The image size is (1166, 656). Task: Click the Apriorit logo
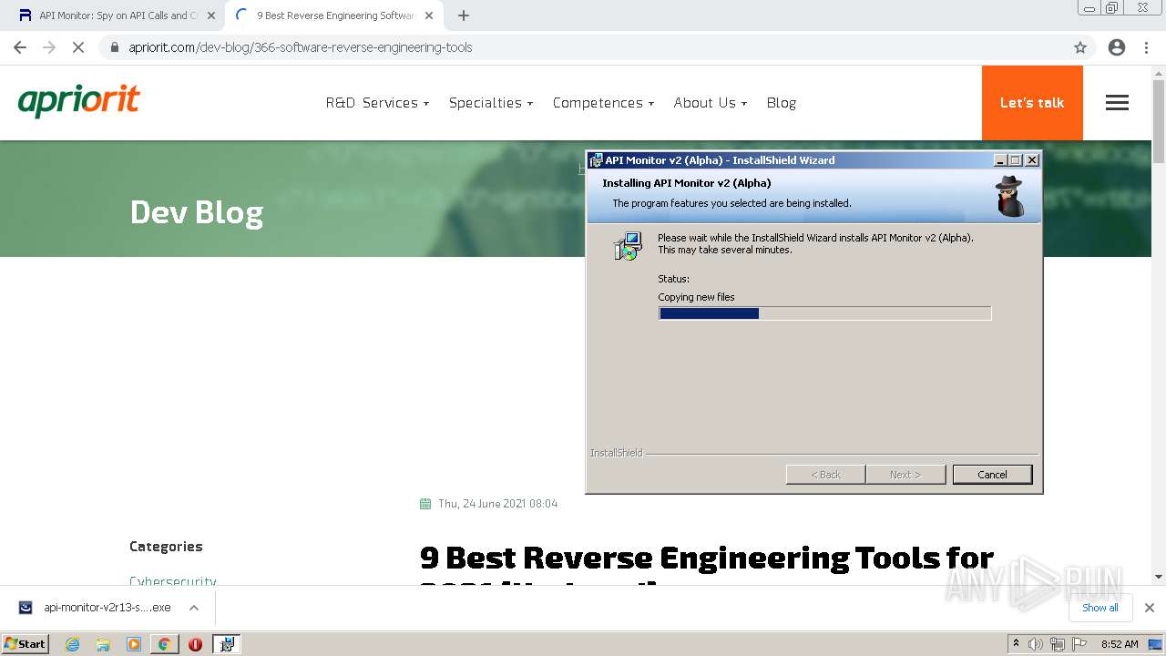pos(79,101)
